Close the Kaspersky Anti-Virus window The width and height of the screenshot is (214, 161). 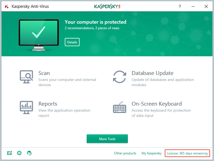click(206, 6)
